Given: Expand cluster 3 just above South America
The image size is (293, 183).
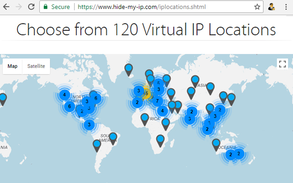Looking at the screenshot, I should 89,124.
